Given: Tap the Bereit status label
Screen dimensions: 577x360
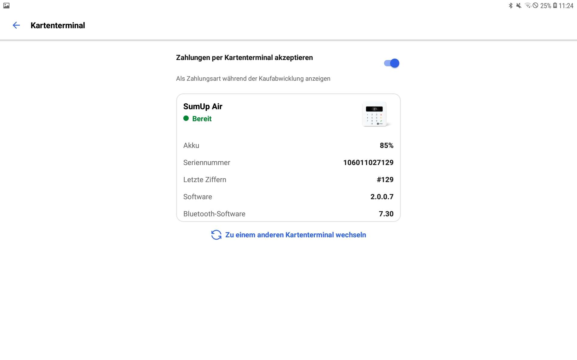Looking at the screenshot, I should [202, 119].
